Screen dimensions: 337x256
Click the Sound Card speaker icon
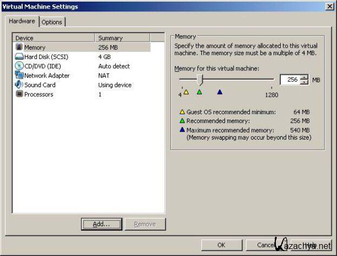point(19,85)
